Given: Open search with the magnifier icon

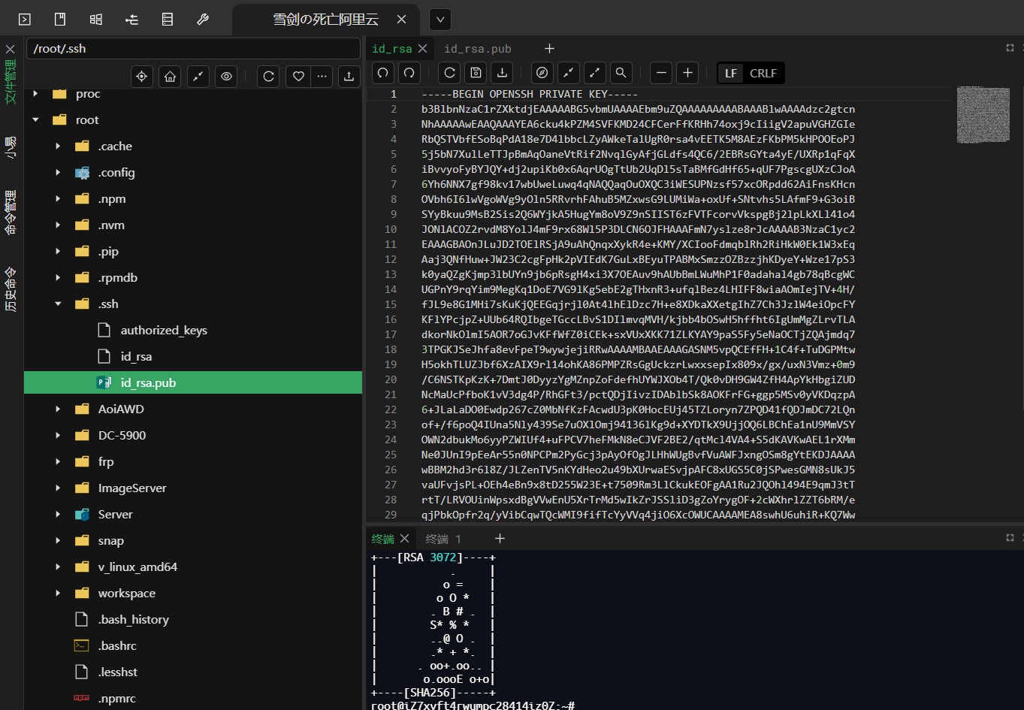Looking at the screenshot, I should pyautogui.click(x=621, y=73).
